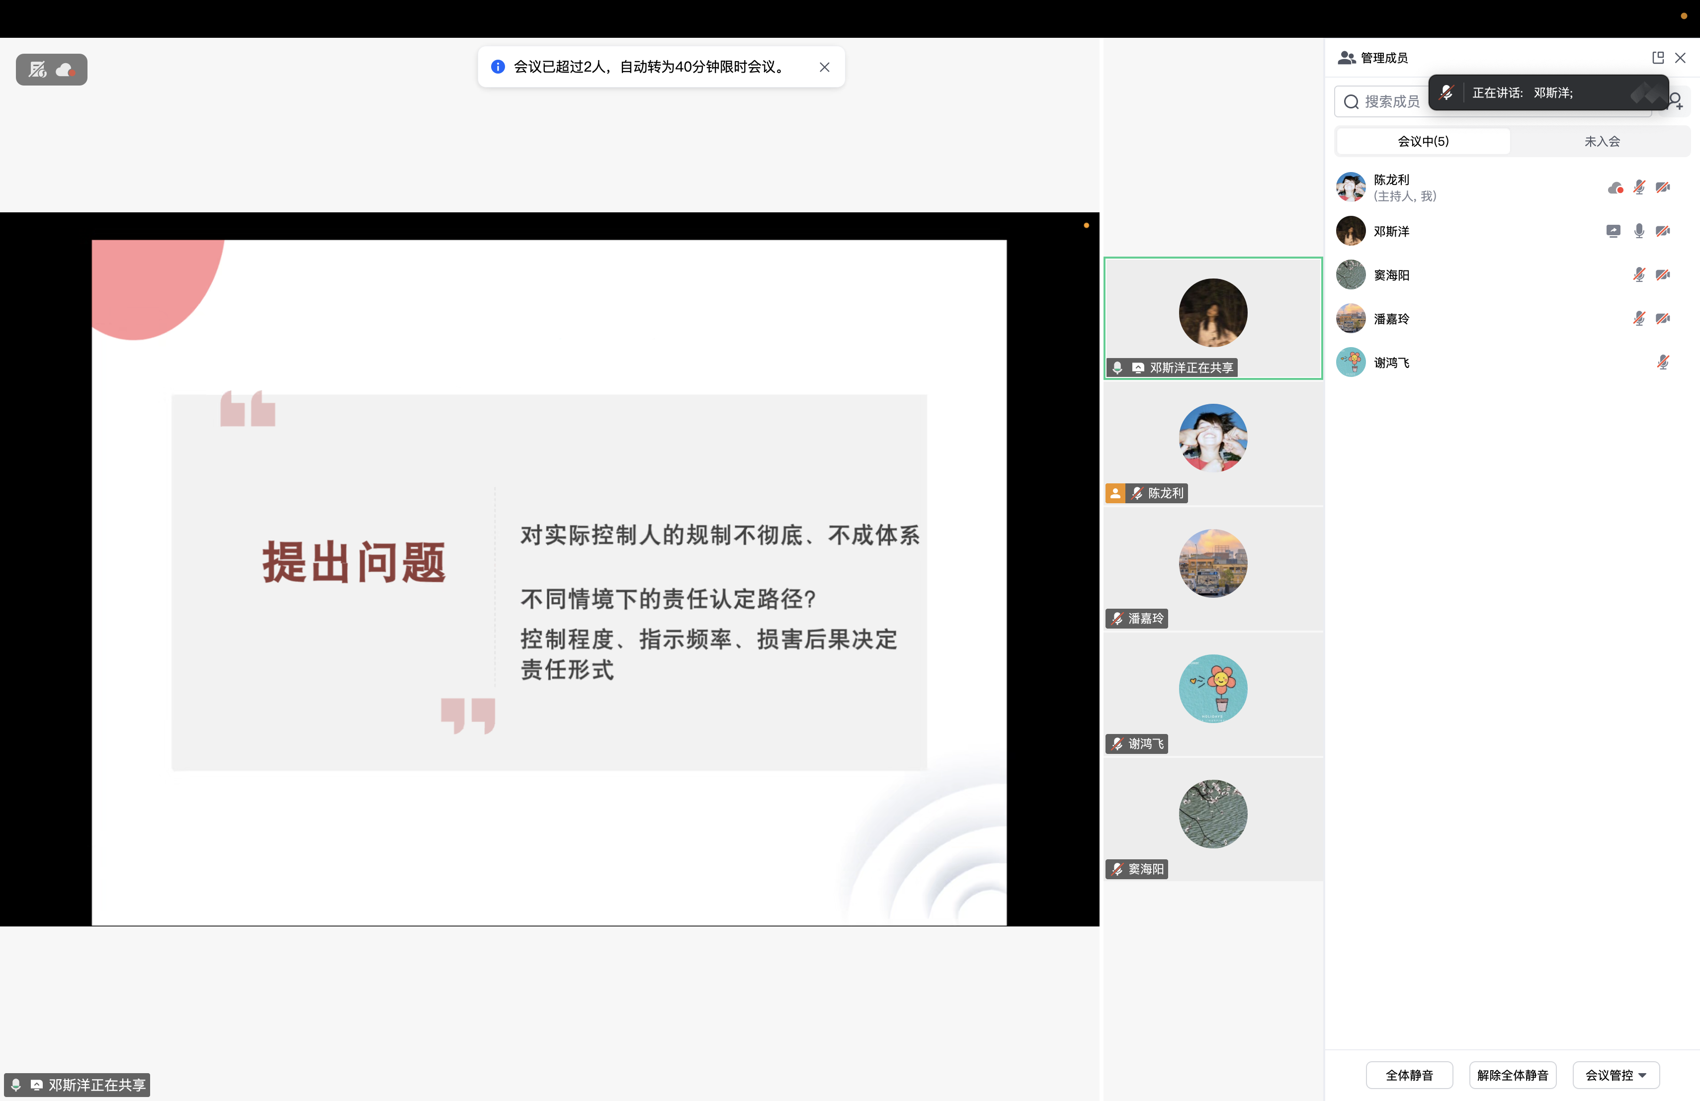Select the 会议中(5) tab
The height and width of the screenshot is (1101, 1700).
[1423, 141]
